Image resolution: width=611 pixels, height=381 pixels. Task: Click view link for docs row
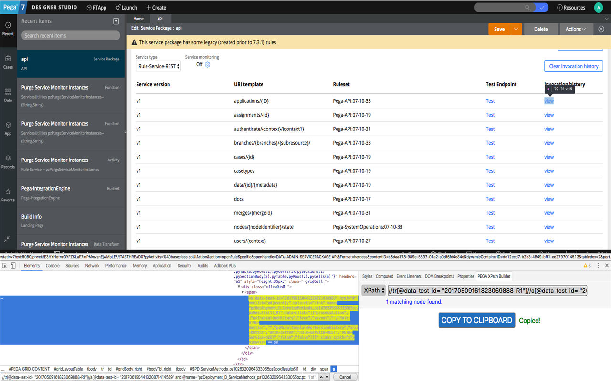click(x=549, y=199)
